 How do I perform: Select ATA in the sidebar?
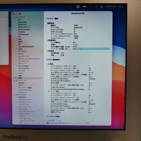click(20, 20)
